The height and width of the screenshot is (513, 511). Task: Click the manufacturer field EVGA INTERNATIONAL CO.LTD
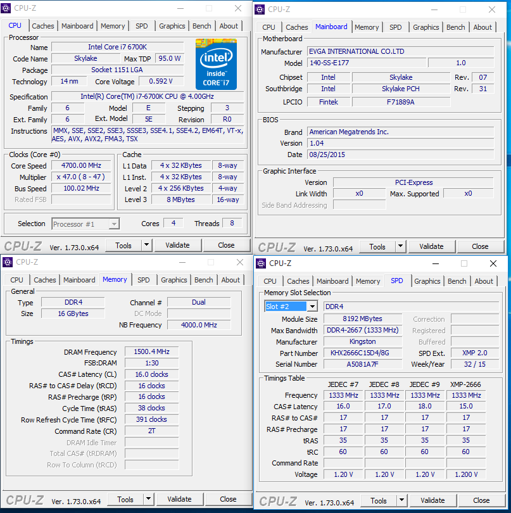(400, 51)
